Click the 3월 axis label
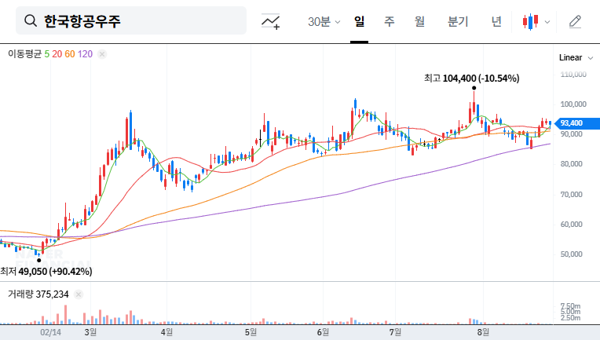 coord(90,332)
